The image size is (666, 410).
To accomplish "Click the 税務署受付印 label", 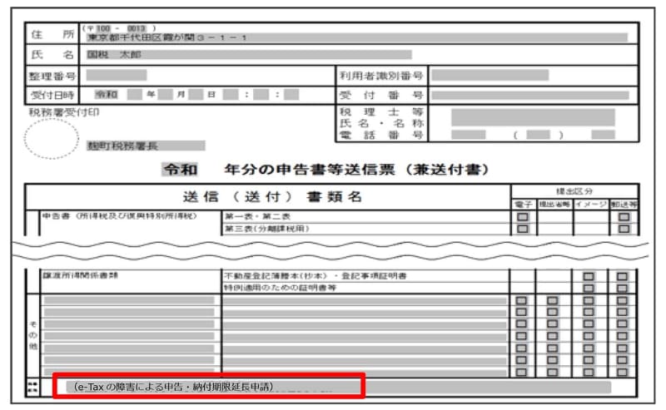I will click(x=64, y=112).
